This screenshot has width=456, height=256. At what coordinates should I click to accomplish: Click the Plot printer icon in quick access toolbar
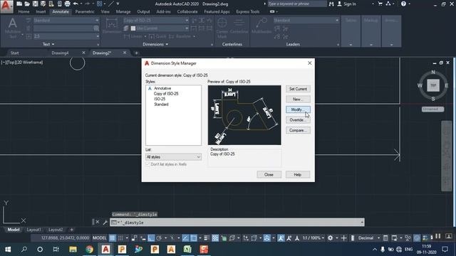(x=67, y=4)
